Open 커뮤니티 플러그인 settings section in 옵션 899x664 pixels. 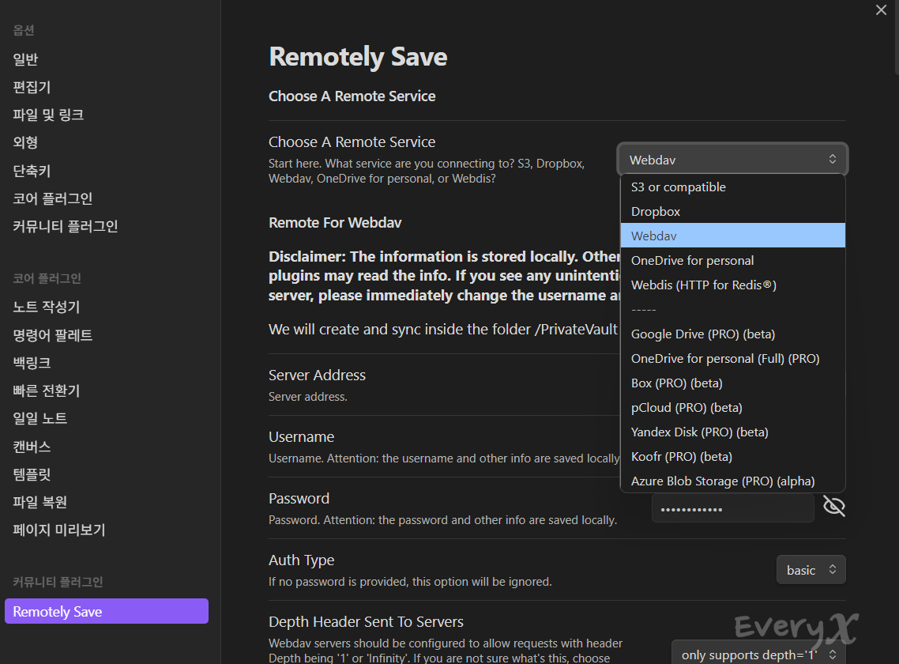tap(66, 226)
